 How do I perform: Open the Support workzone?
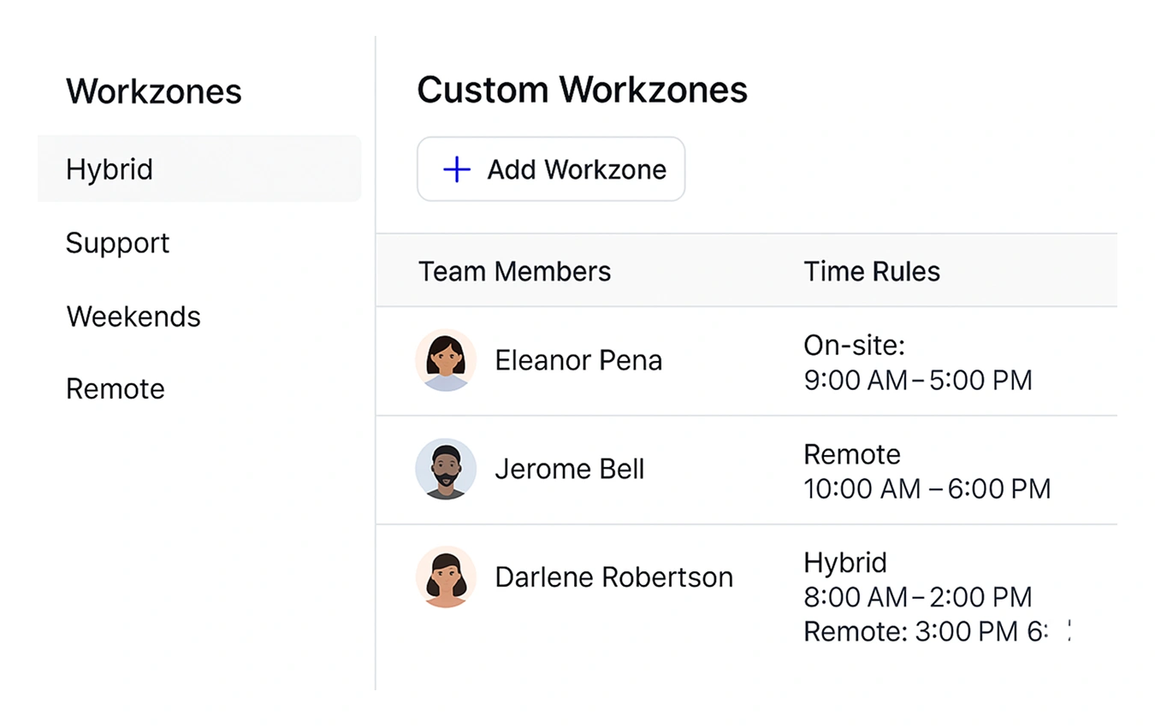[118, 243]
